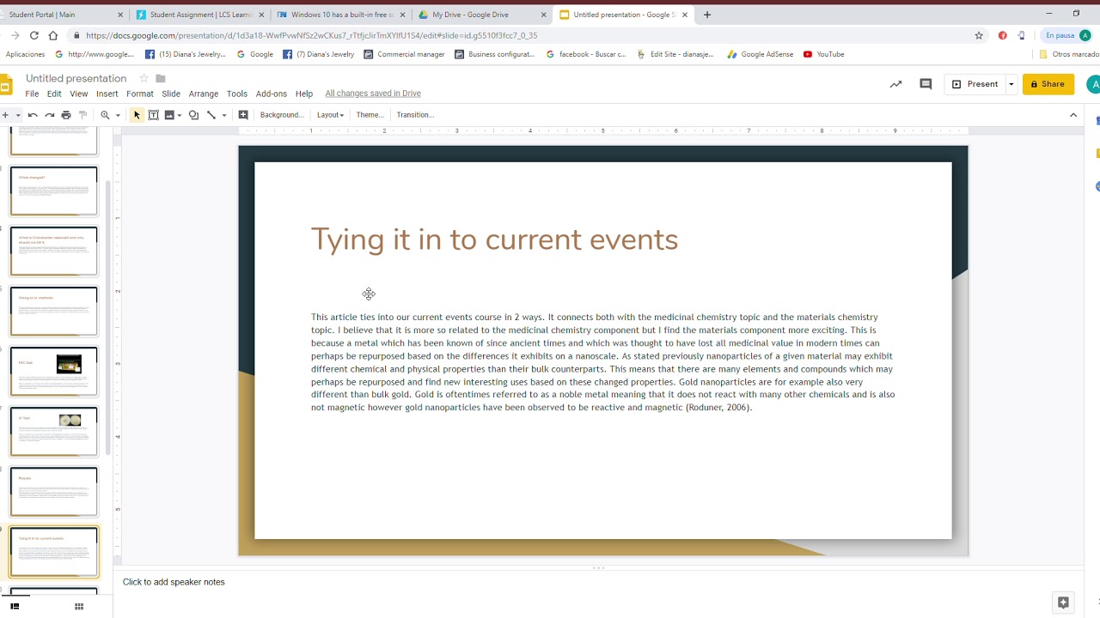
Task: Click the speaker notes field
Action: coord(598,582)
